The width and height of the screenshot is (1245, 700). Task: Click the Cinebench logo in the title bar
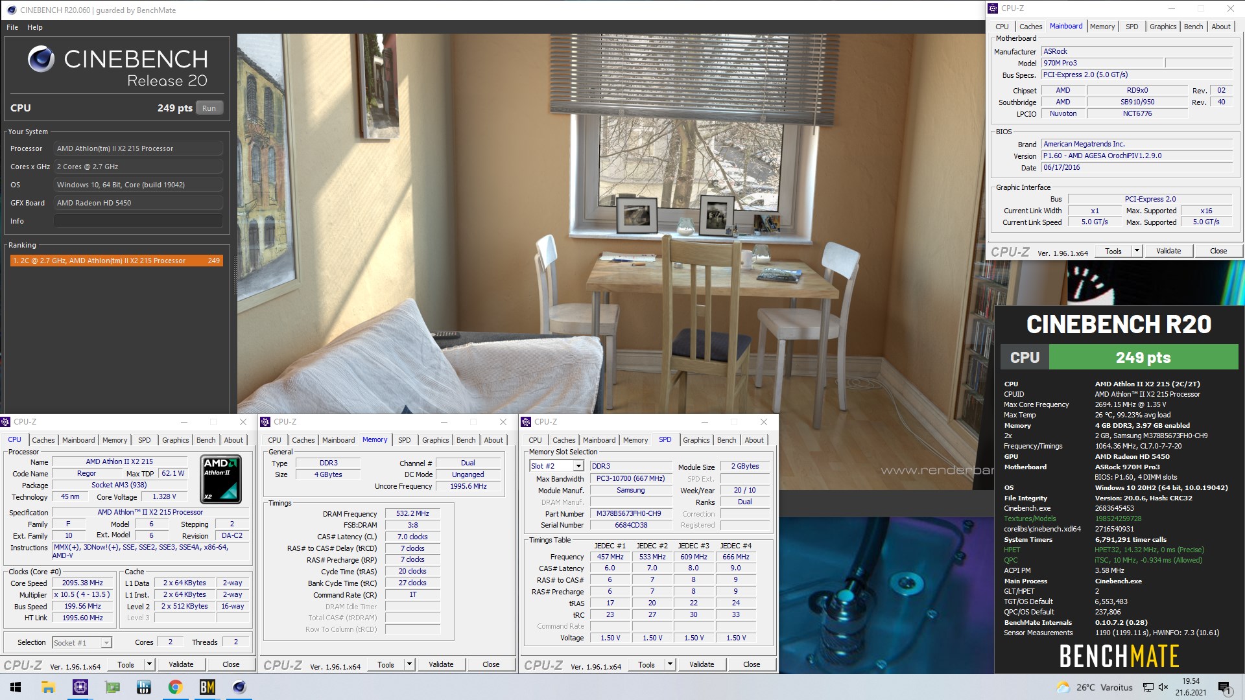(x=11, y=10)
